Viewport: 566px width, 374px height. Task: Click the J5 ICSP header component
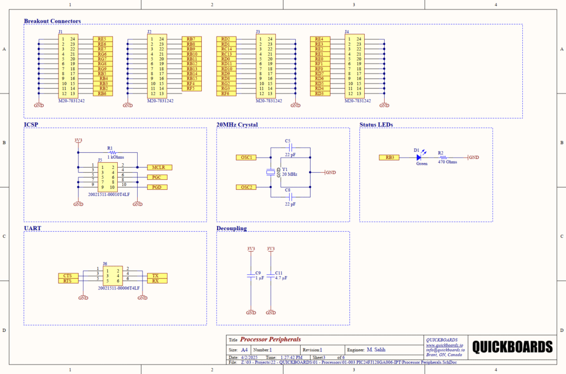(108, 177)
